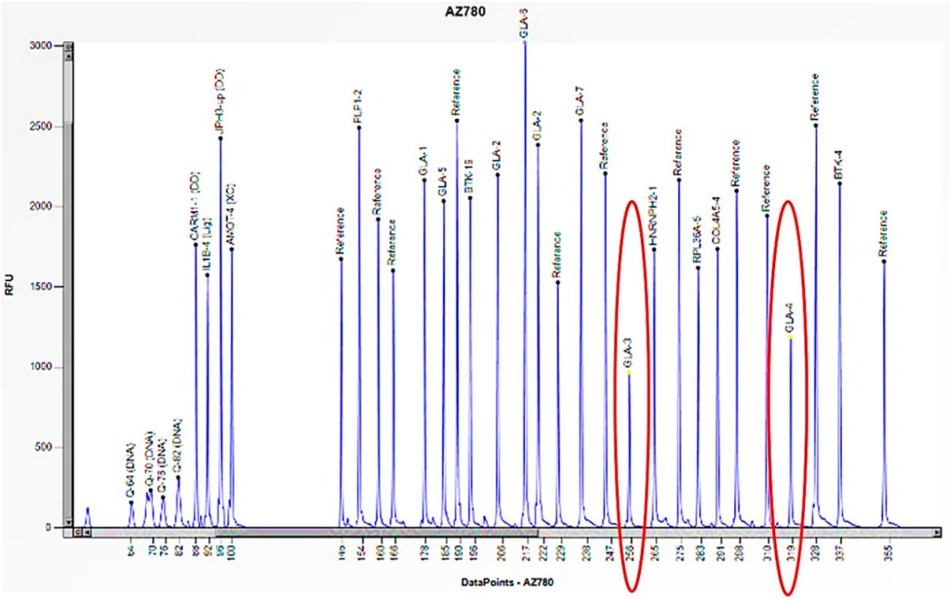Click the vertical scrollbar down arrow

point(68,523)
